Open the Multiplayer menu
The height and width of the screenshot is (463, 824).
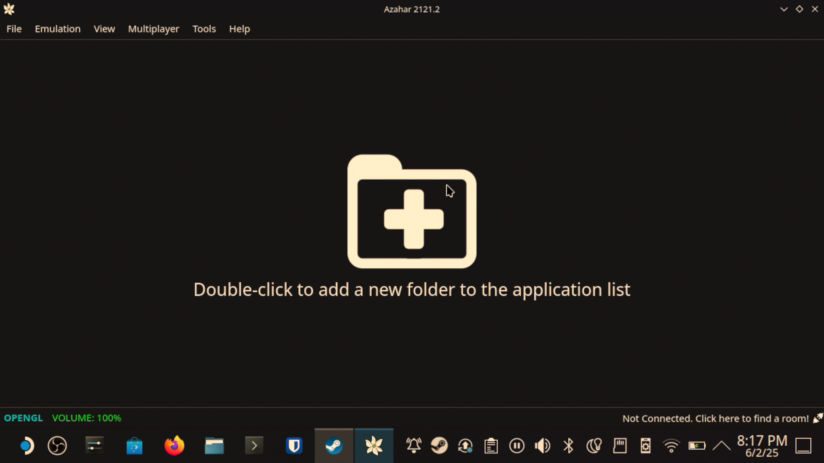click(153, 29)
